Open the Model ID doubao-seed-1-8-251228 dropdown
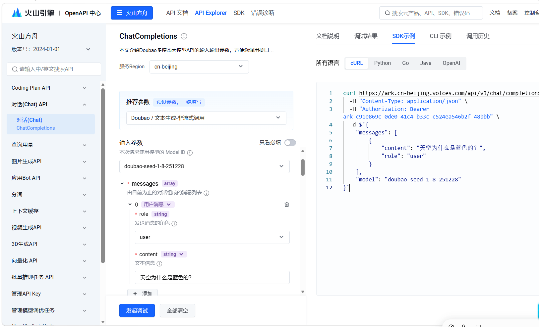Screen dimensions: 539x327 pyautogui.click(x=204, y=166)
